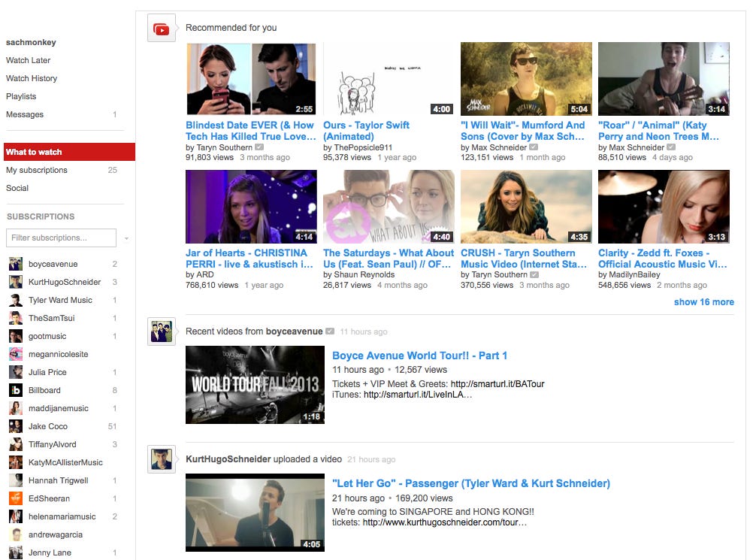Open My subscriptions feed
Image resolution: width=753 pixels, height=560 pixels.
(37, 170)
